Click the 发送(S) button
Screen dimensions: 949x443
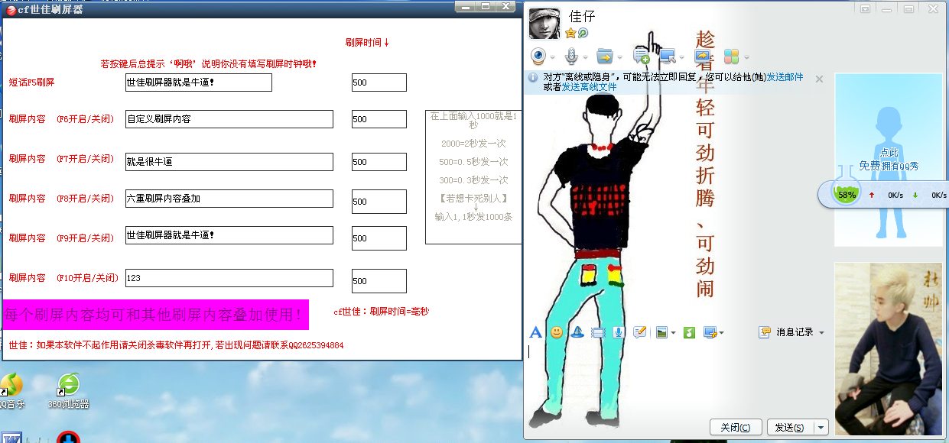pos(790,427)
